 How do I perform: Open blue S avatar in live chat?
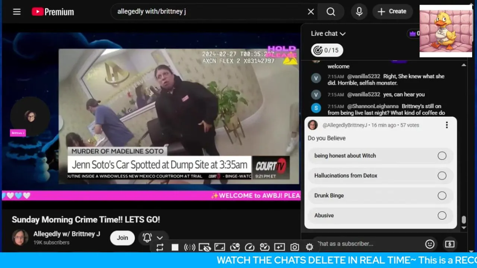316,108
